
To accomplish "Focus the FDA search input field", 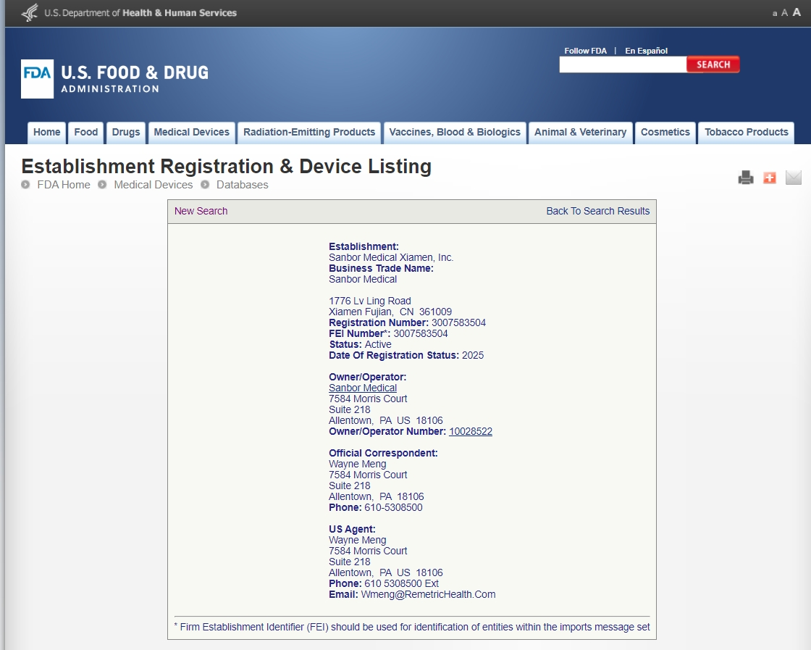I will point(623,64).
